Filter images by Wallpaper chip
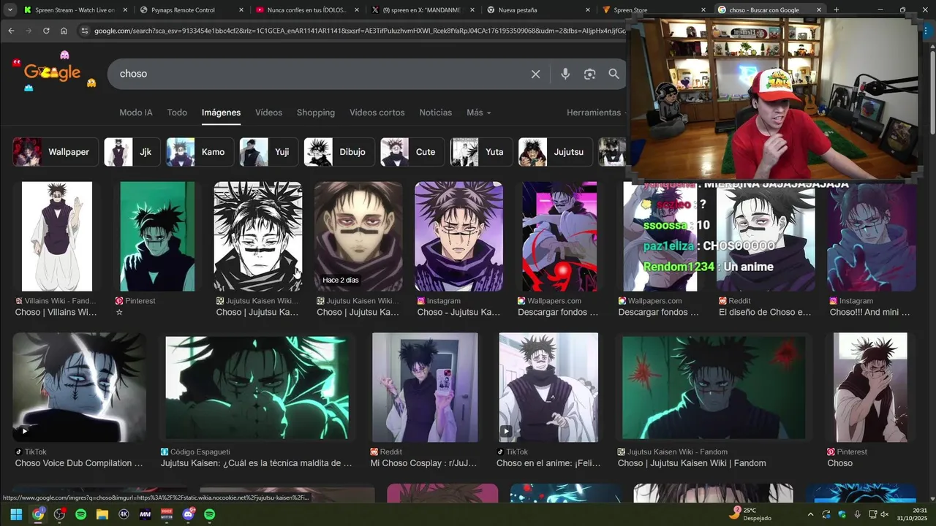Viewport: 936px width, 526px height. [x=56, y=152]
